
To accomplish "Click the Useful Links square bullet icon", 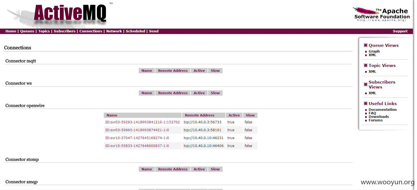I will [365, 104].
